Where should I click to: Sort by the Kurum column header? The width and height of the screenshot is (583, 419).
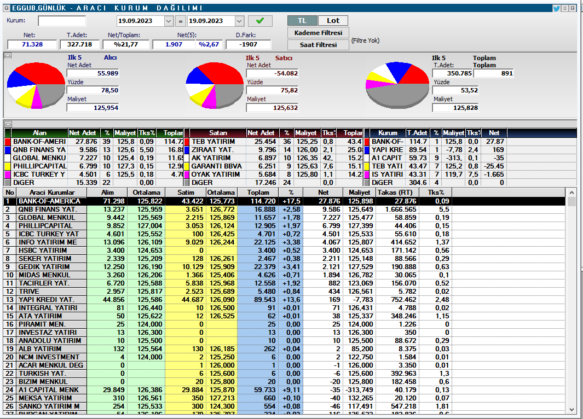388,132
